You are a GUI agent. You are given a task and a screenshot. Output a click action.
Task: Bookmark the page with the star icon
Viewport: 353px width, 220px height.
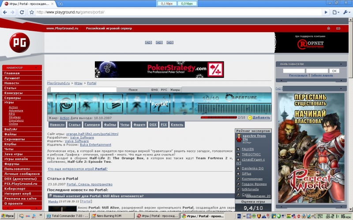[31, 12]
